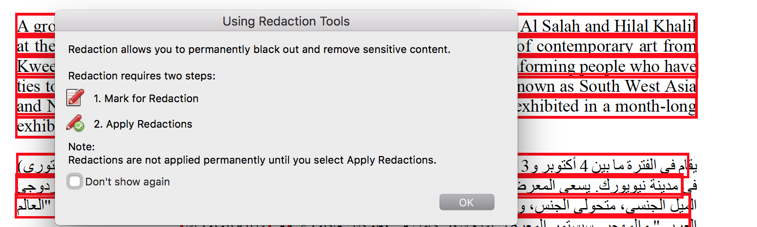Click the Apply Redactions icon
This screenshot has height=227, width=757.
[75, 123]
